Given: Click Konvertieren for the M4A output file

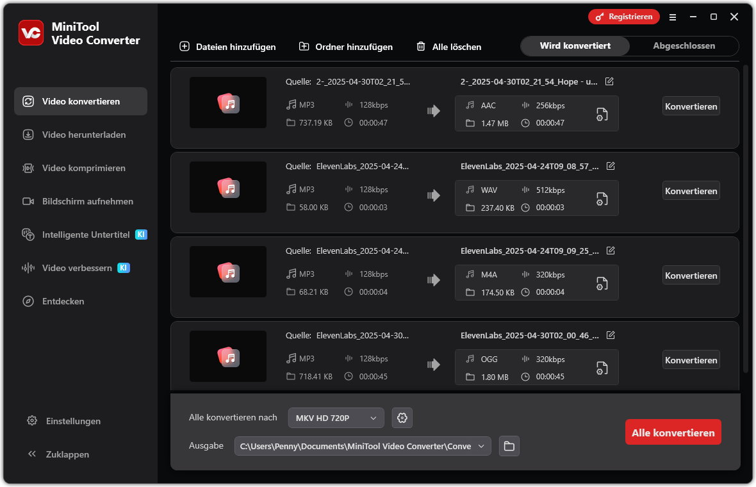Looking at the screenshot, I should tap(691, 276).
